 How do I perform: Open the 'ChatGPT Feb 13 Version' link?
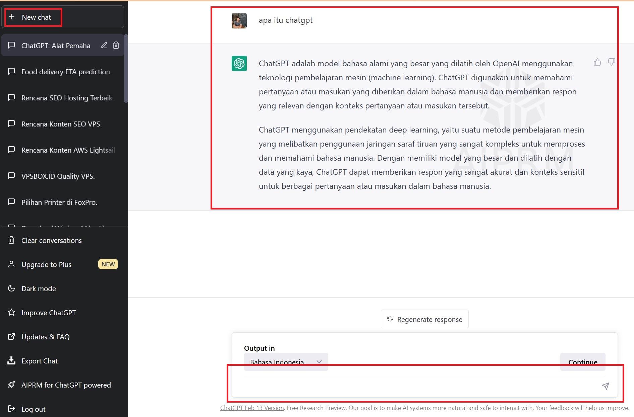tap(252, 408)
